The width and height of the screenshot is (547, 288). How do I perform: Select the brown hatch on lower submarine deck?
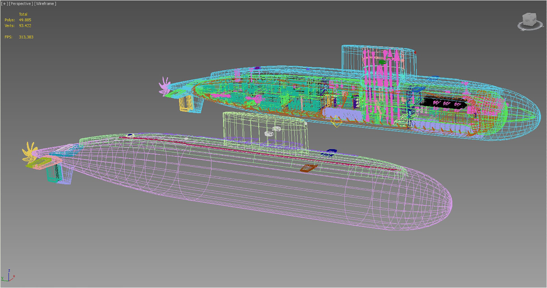coord(308,168)
